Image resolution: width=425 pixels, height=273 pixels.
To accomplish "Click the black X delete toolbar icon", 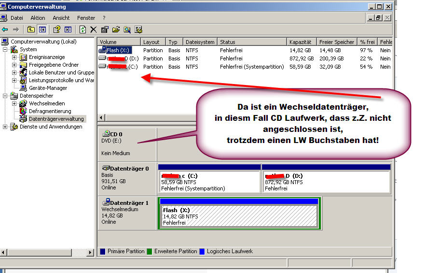I will coord(94,29).
